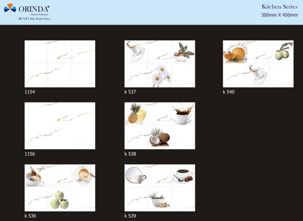This screenshot has width=303, height=221.
Task: Select the cappuccino cup on tile k 536
Action: 83,175
